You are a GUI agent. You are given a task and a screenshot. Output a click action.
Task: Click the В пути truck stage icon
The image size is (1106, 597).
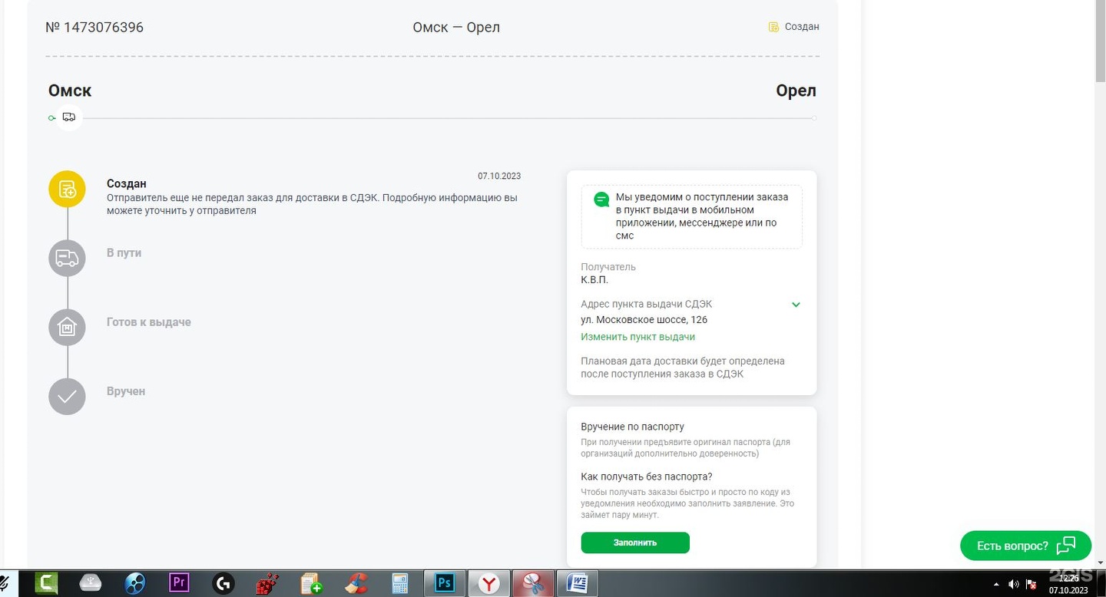[x=67, y=258]
